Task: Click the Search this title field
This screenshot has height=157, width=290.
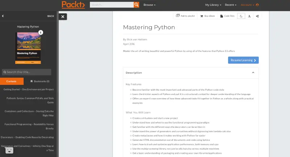Action: (26, 72)
